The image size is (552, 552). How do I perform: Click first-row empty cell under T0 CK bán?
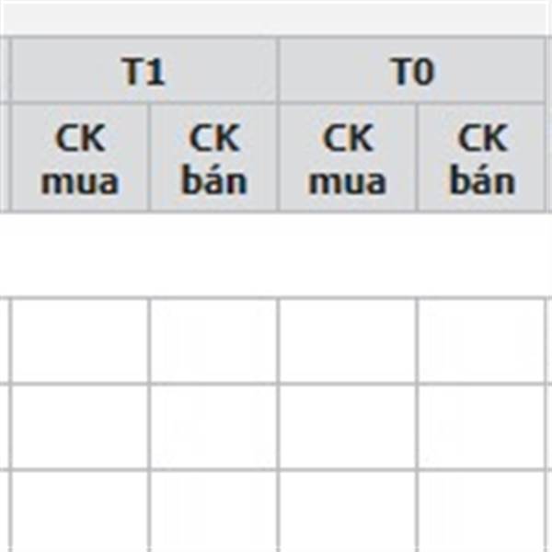pyautogui.click(x=482, y=340)
